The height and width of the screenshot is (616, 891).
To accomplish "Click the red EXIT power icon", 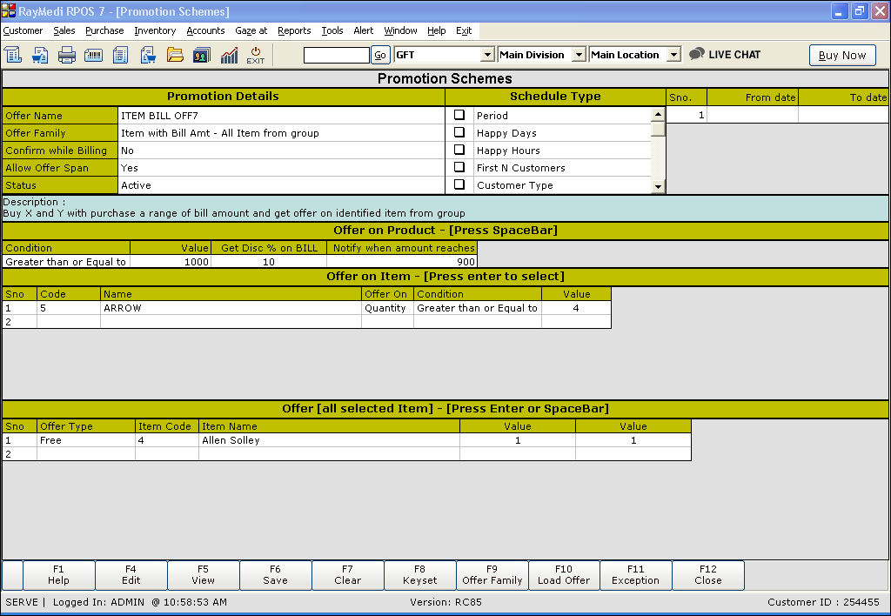I will pos(255,55).
